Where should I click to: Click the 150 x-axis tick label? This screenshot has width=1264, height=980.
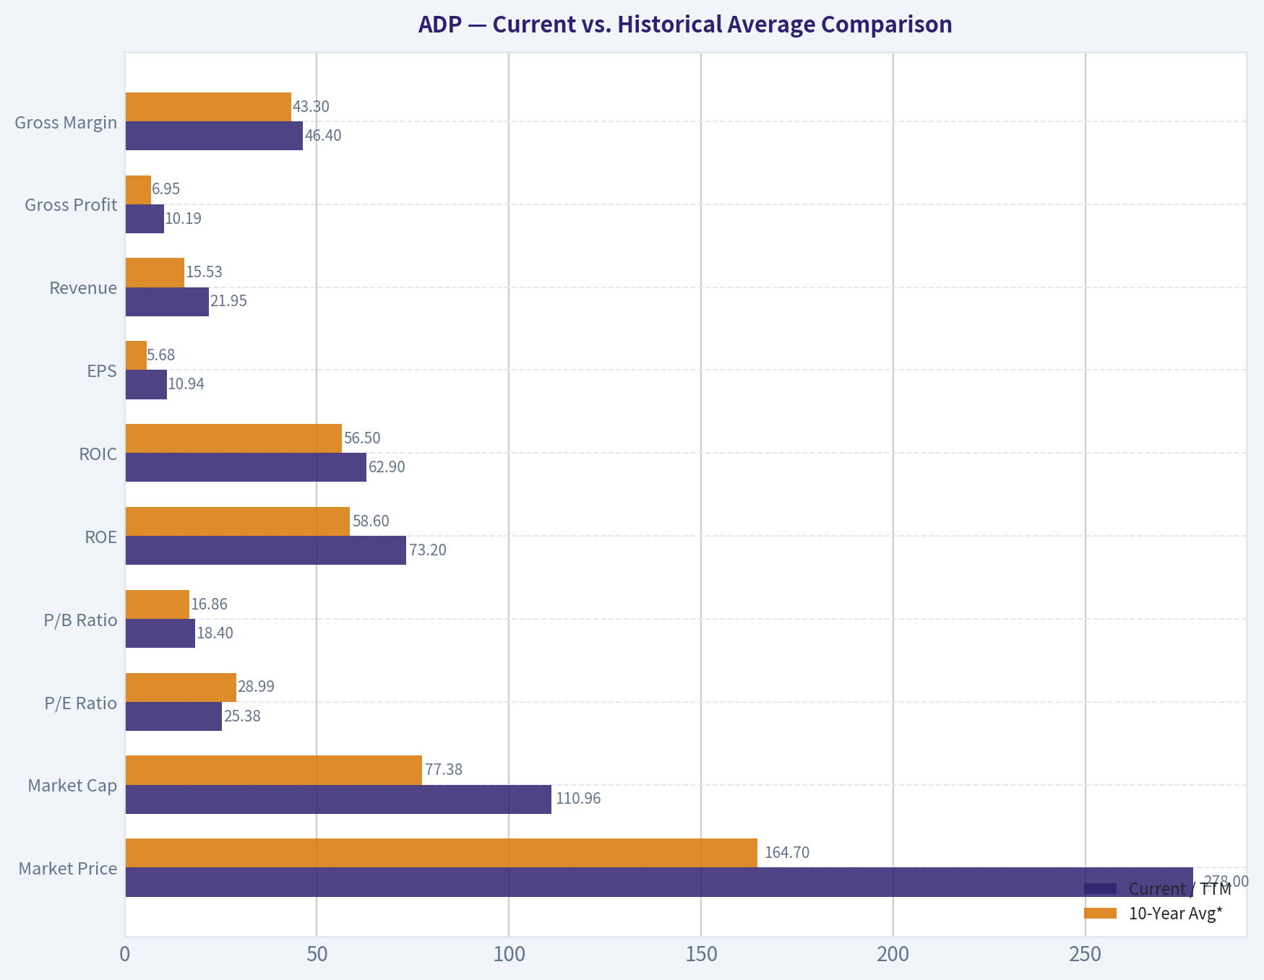point(701,955)
